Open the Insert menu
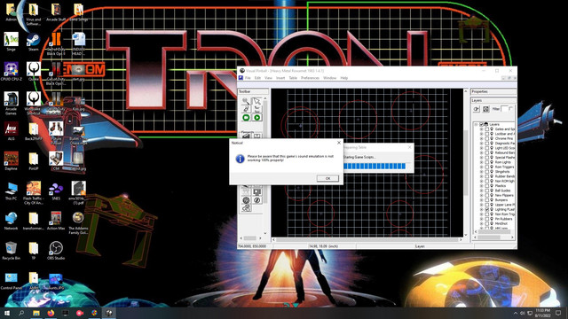The image size is (568, 319). pyautogui.click(x=280, y=78)
